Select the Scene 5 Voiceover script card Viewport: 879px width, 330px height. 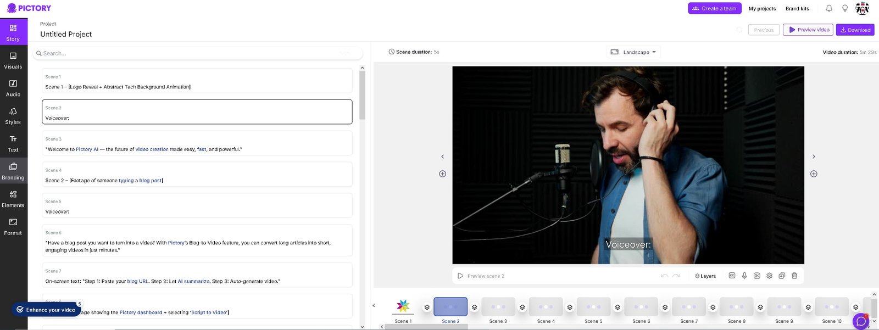pyautogui.click(x=197, y=205)
